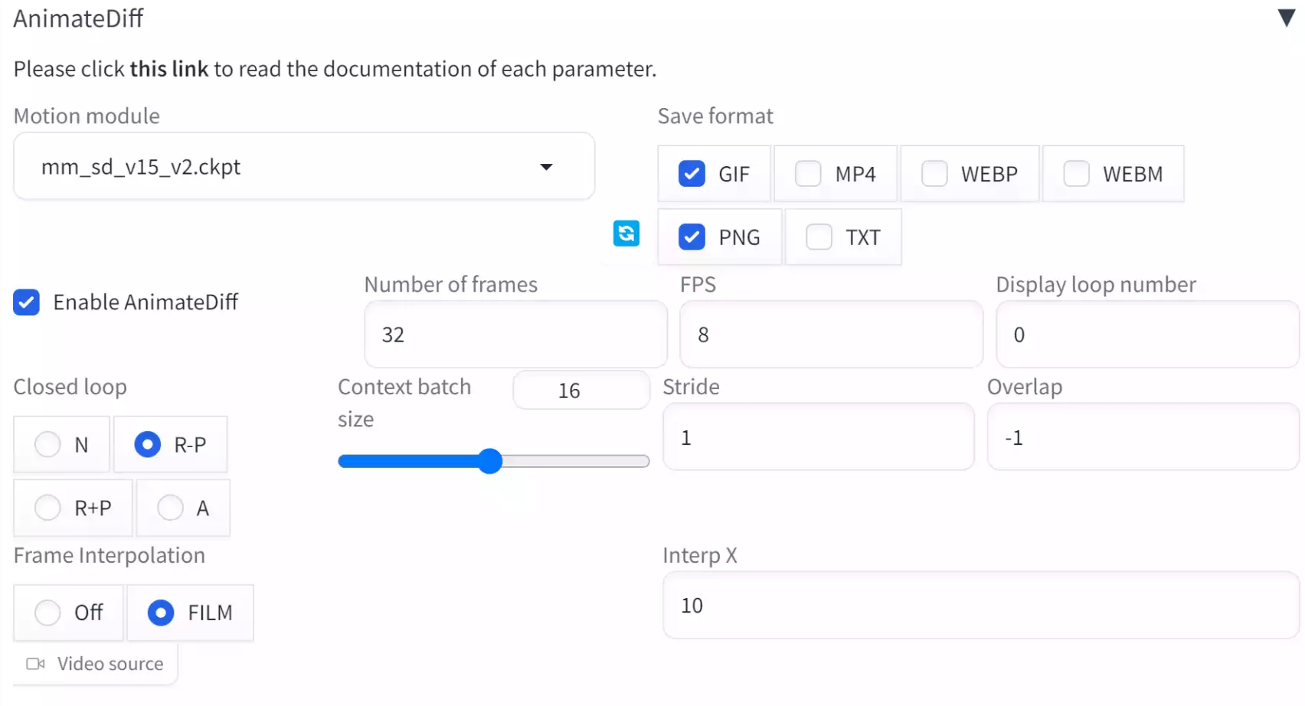This screenshot has height=706, width=1305.
Task: Check the WEBP format option
Action: click(x=934, y=174)
